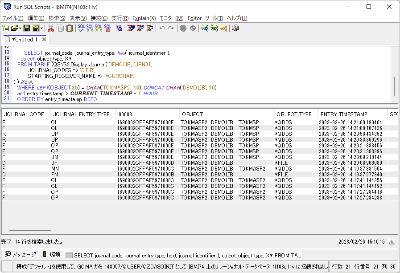Click the Print icon in toolbar
This screenshot has height=273, width=400.
[x=235, y=28]
